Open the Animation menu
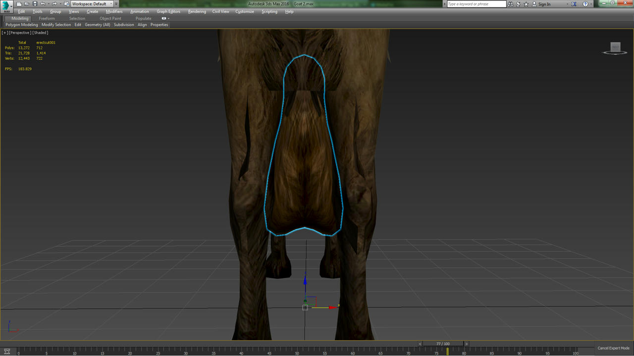 139,11
